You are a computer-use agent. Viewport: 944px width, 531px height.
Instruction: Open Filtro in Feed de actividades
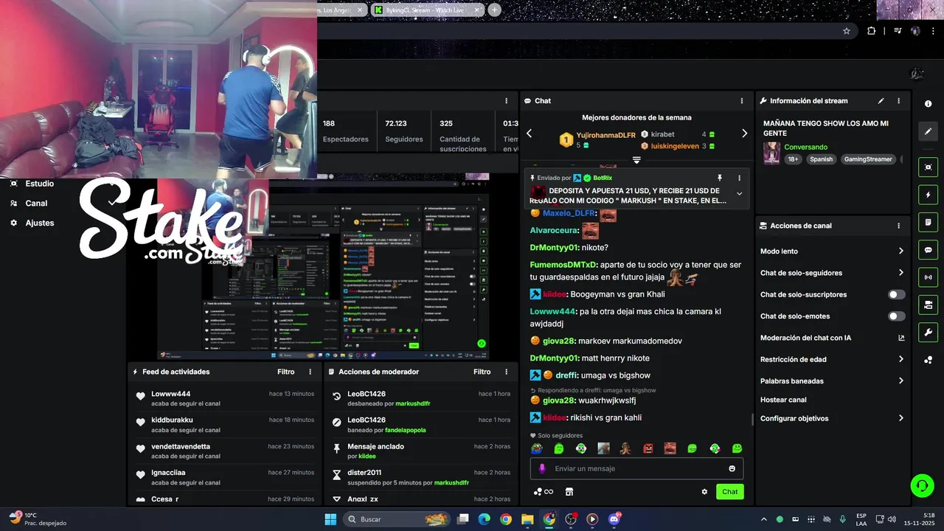[285, 372]
